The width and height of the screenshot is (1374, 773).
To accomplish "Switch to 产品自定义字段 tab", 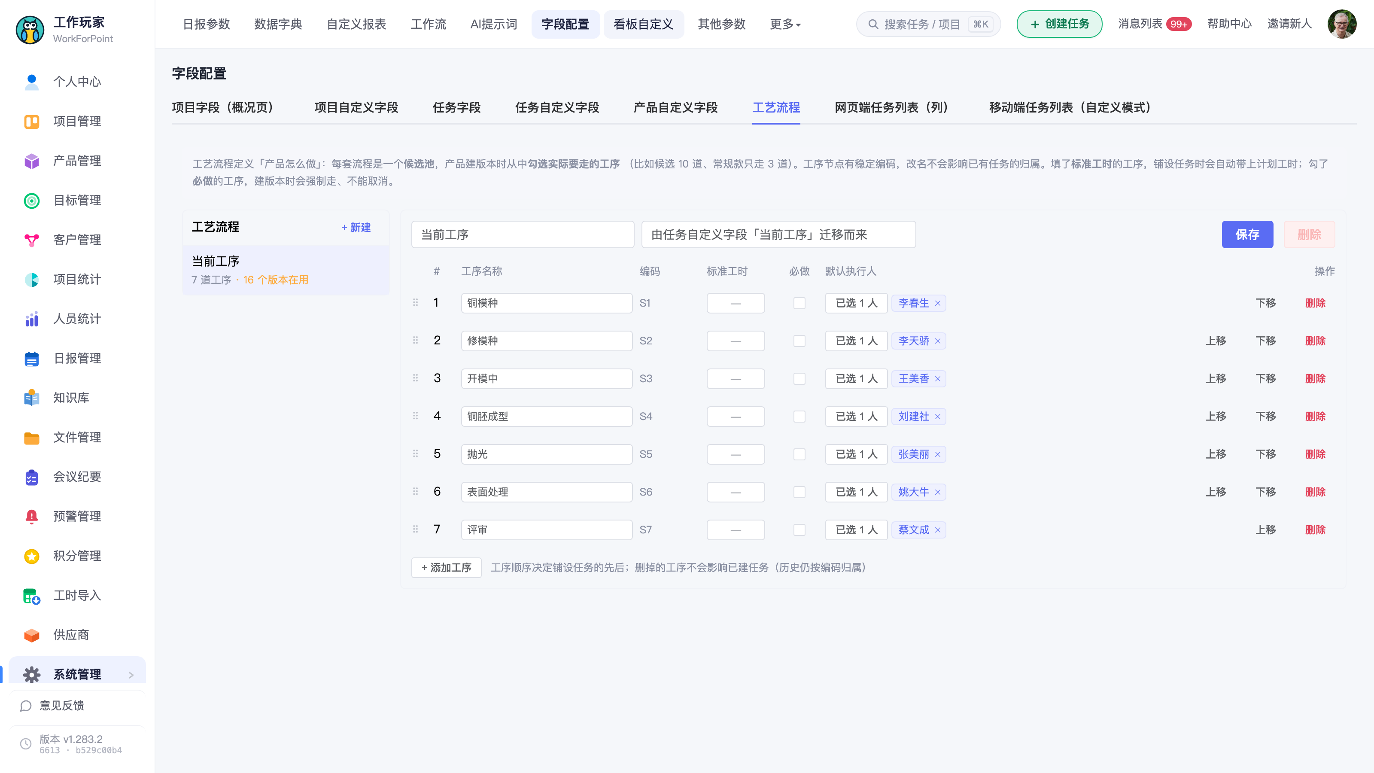I will pos(675,108).
